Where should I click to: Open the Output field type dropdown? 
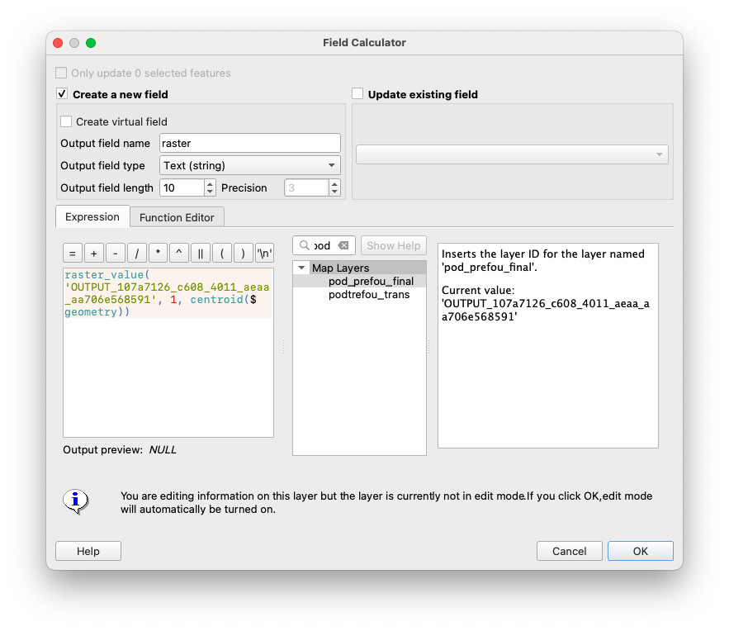coord(249,165)
